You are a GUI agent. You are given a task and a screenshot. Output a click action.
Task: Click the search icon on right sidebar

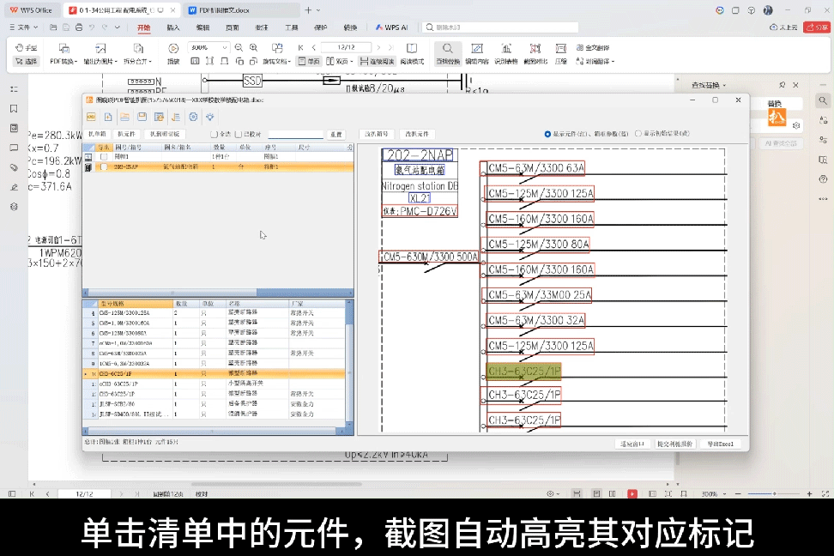pyautogui.click(x=823, y=100)
